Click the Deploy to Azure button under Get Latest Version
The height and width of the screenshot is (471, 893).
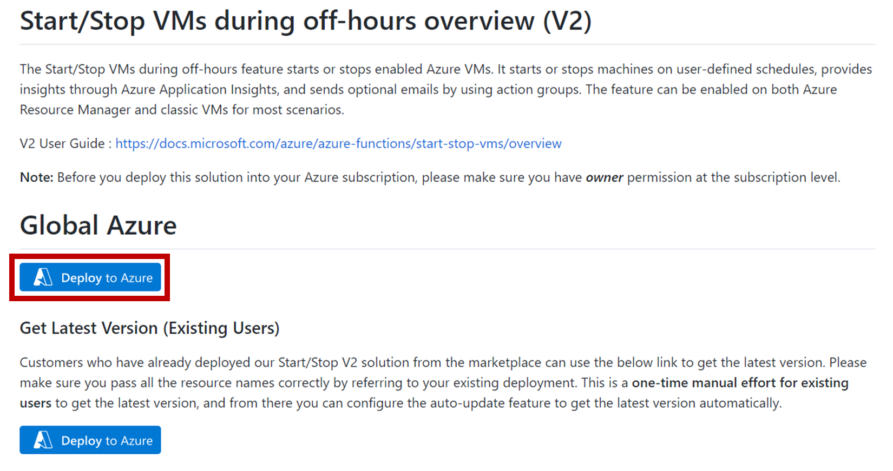90,440
